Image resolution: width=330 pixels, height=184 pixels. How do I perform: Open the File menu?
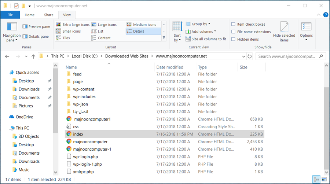pos(10,15)
